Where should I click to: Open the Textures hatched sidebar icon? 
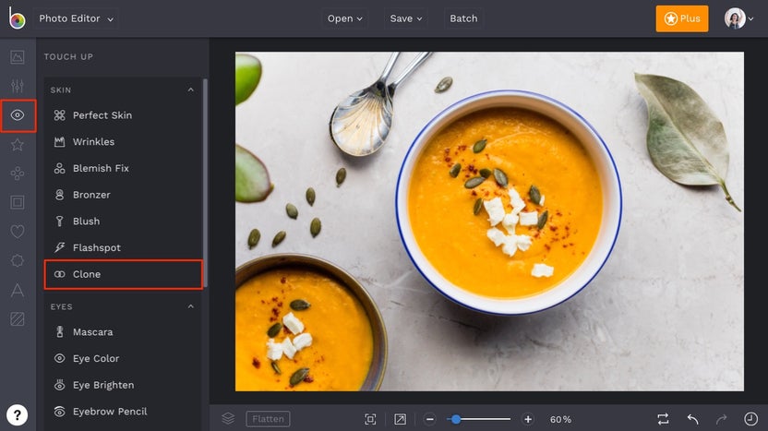(x=18, y=319)
